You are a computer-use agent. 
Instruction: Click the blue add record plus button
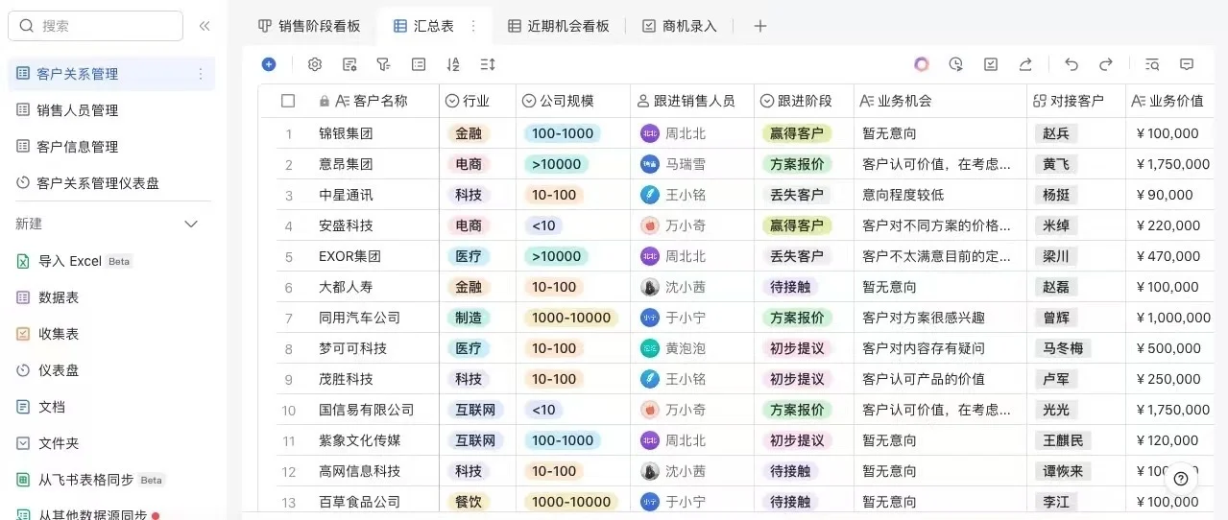(x=269, y=64)
